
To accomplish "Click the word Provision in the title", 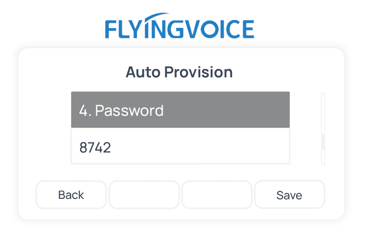I will (199, 72).
